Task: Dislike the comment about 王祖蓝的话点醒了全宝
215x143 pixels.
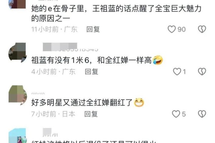Action: pos(202,29)
